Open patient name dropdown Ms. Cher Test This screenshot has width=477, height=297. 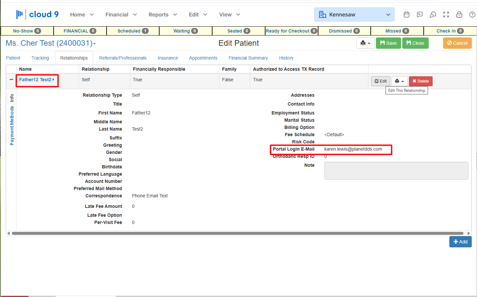pos(51,43)
